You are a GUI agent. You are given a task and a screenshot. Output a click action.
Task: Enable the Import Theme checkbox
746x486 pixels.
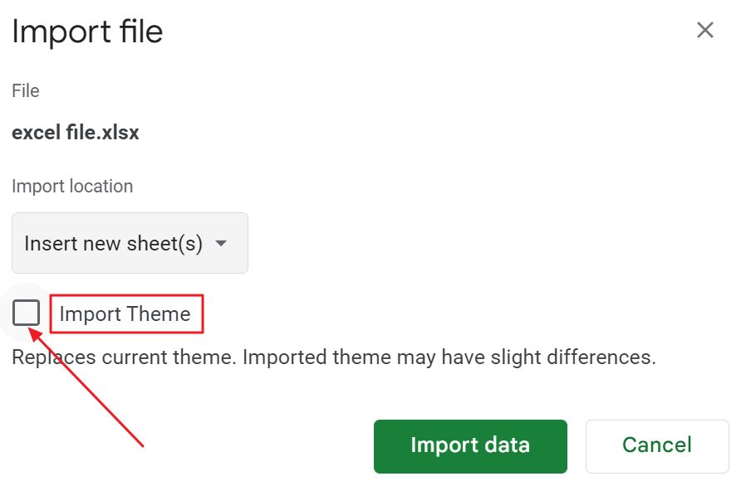click(26, 313)
